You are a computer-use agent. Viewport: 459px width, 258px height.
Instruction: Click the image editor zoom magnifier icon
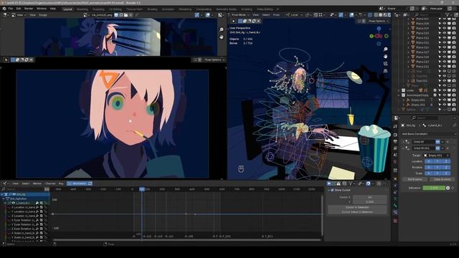(x=222, y=29)
